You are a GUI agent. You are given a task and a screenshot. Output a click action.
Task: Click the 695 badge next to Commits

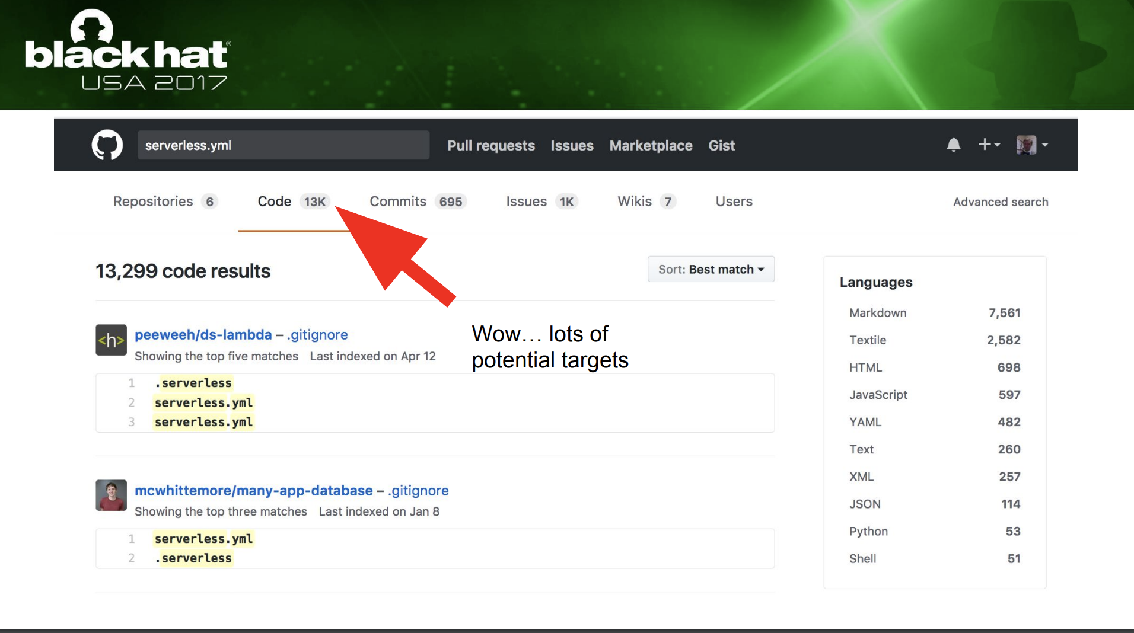451,202
